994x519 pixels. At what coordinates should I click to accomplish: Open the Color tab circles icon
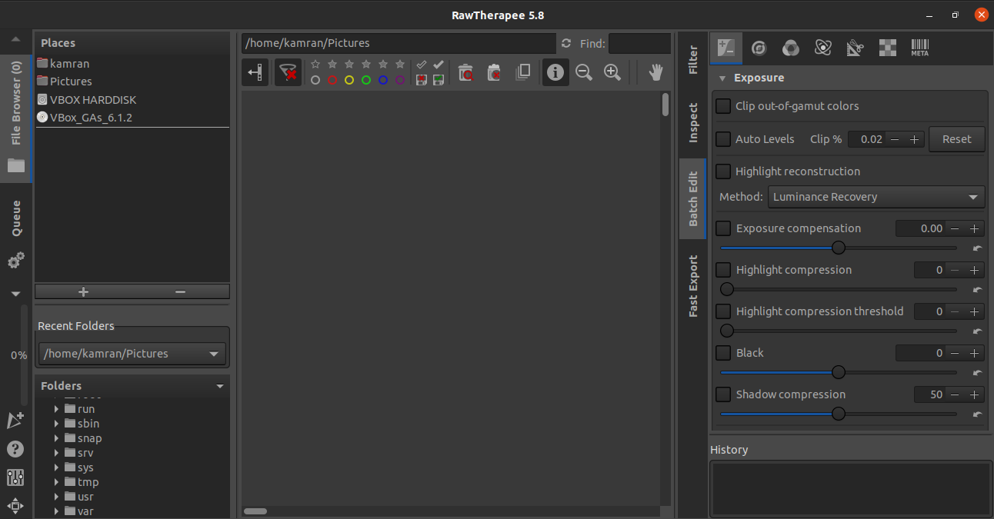(x=790, y=48)
